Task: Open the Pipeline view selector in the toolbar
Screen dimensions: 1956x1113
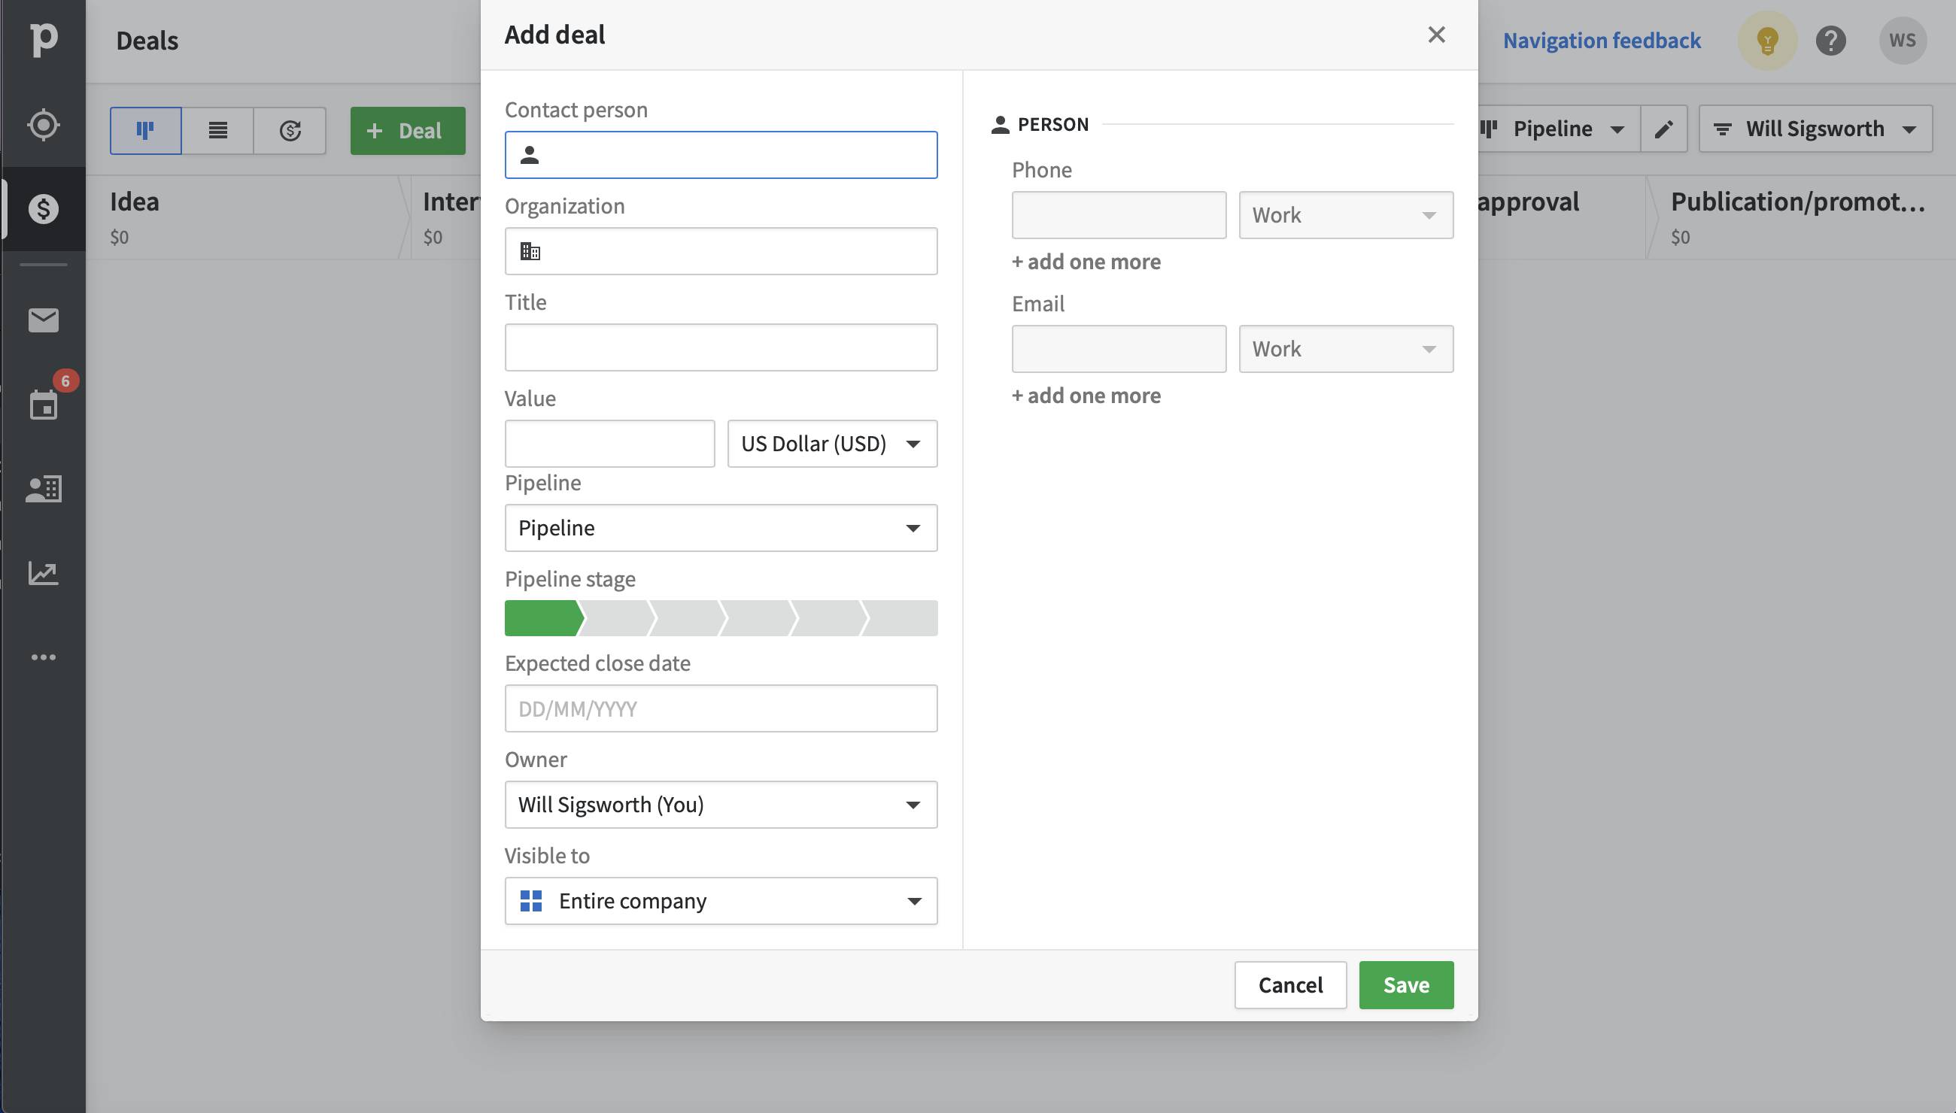Action: 1553,128
